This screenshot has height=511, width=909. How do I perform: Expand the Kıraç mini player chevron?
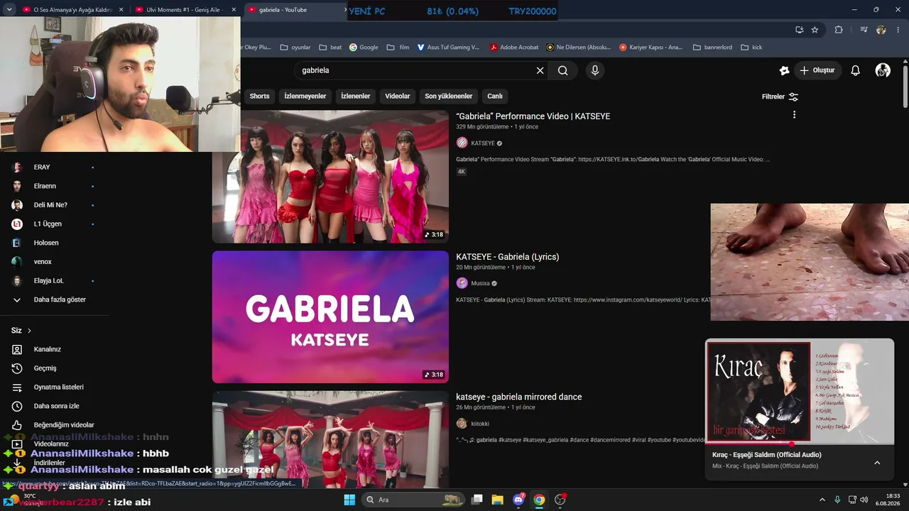point(877,463)
